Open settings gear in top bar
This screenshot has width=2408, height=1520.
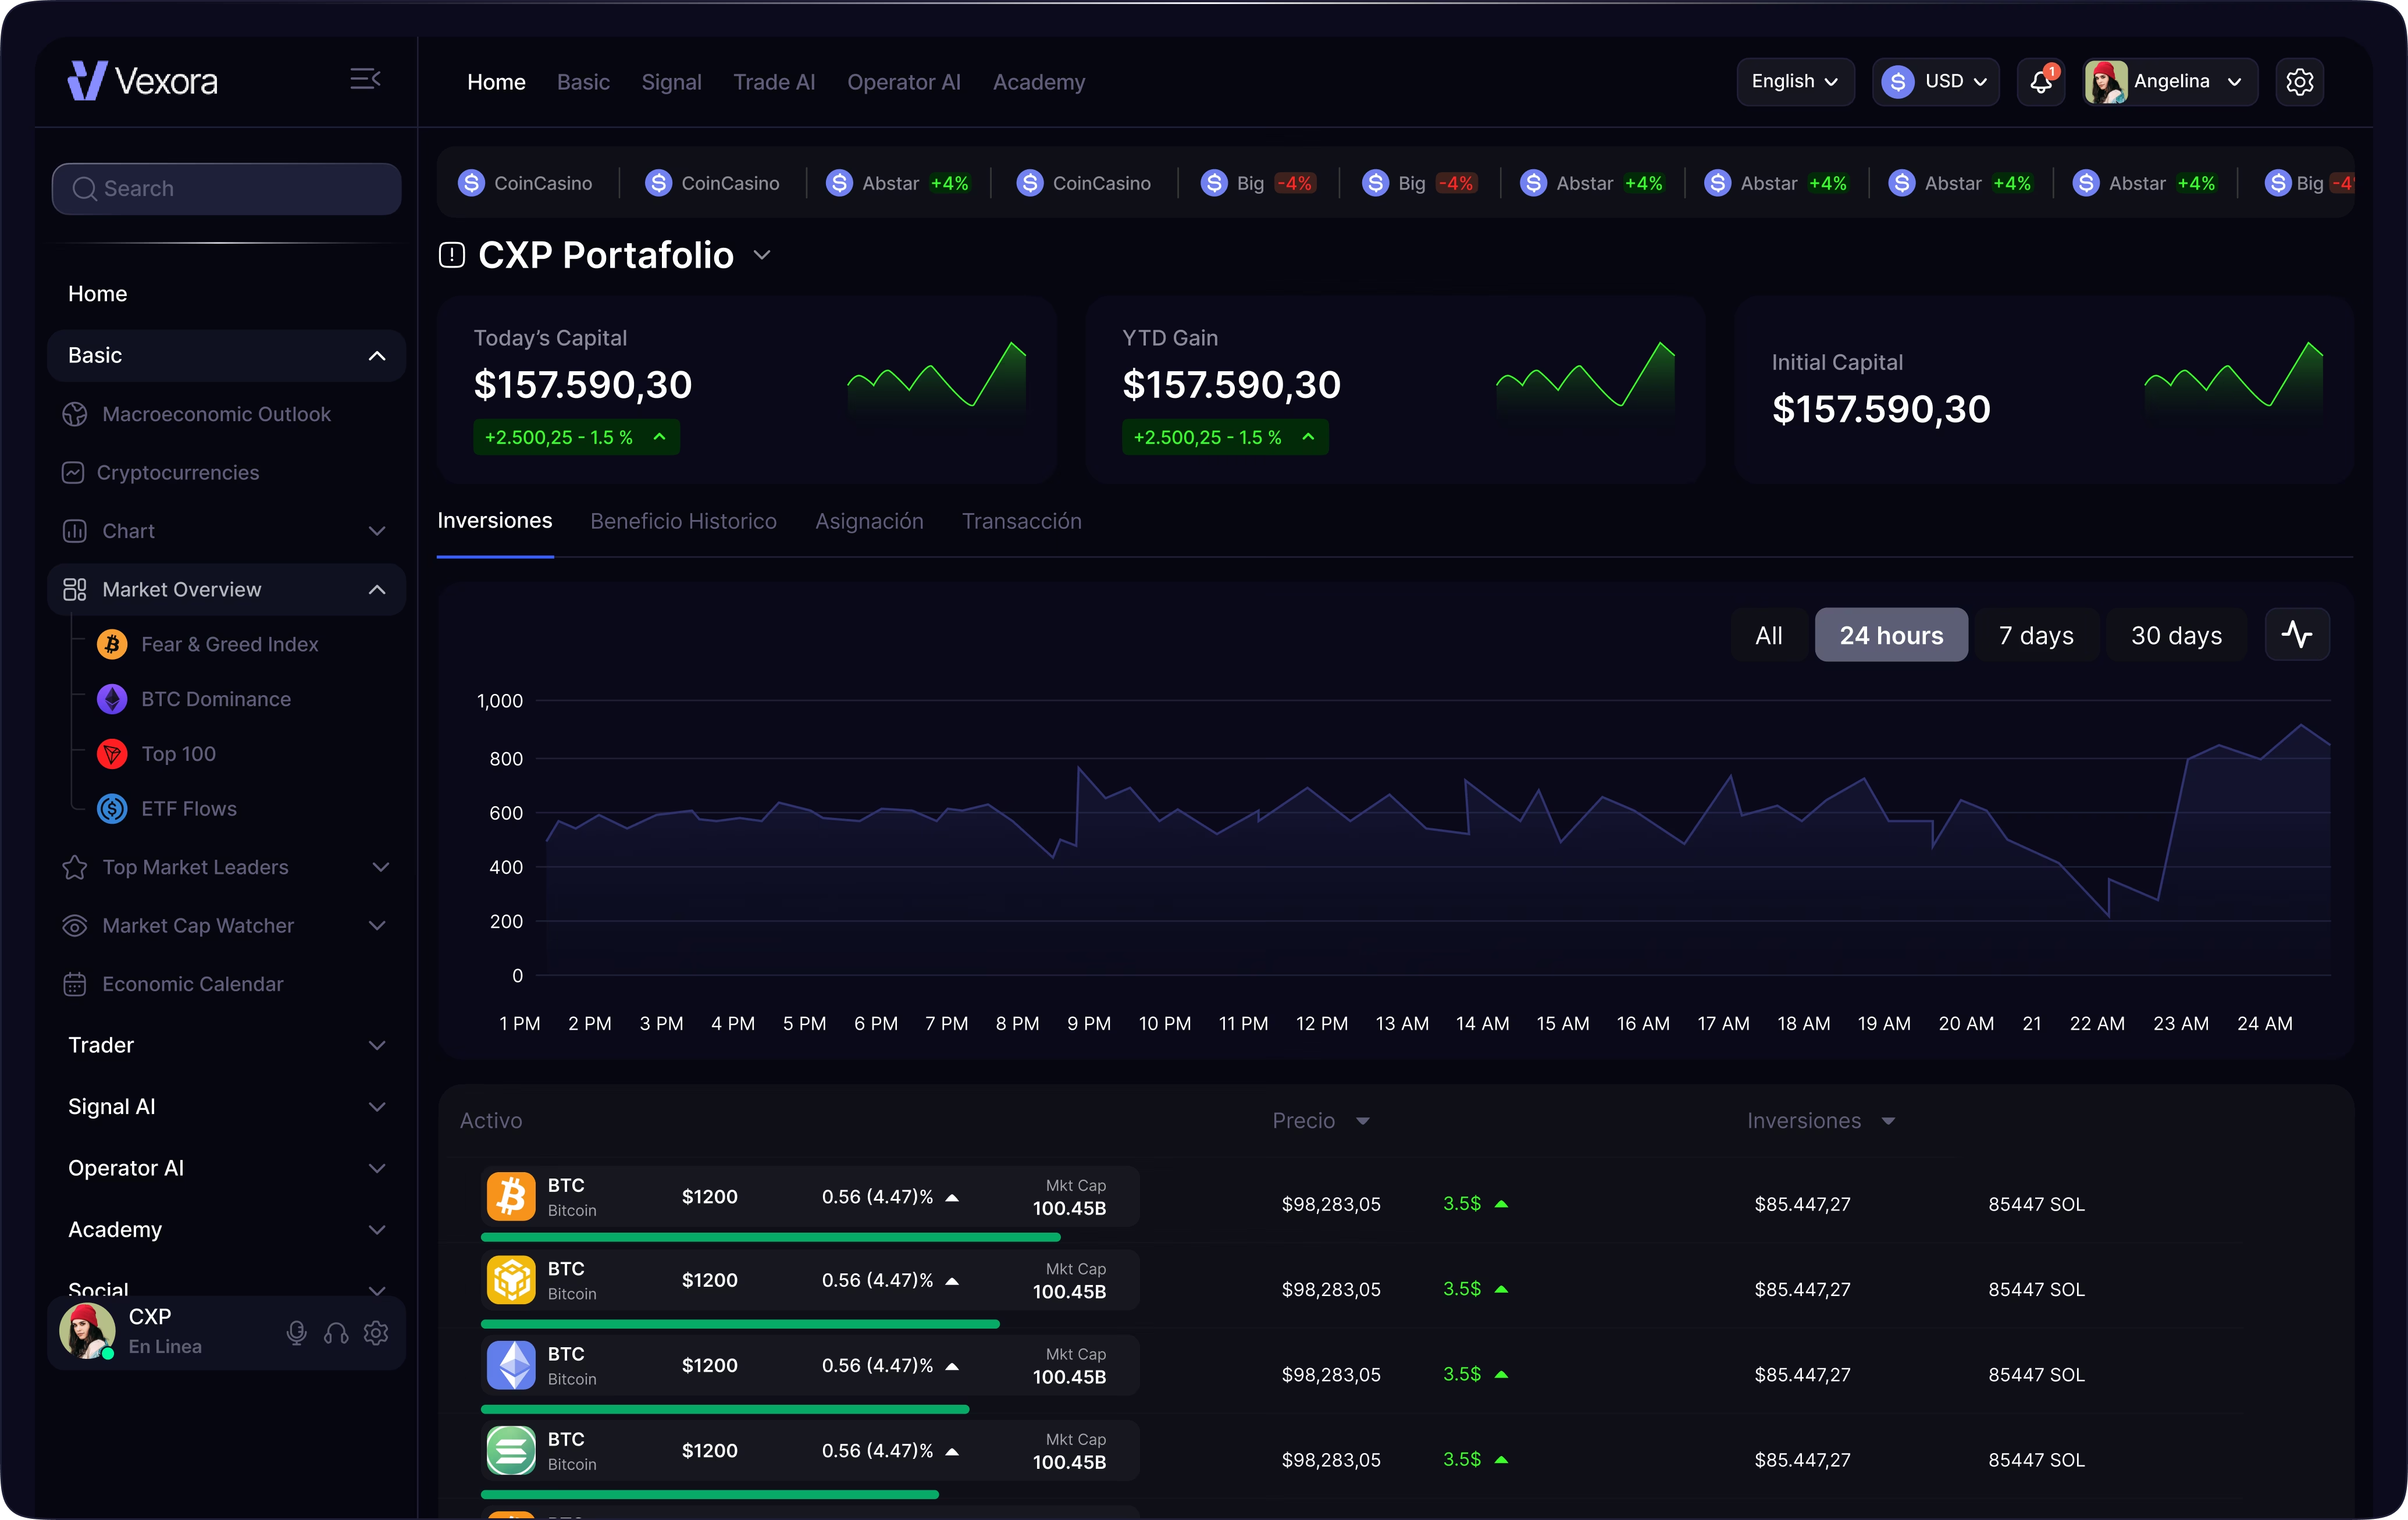(2299, 82)
